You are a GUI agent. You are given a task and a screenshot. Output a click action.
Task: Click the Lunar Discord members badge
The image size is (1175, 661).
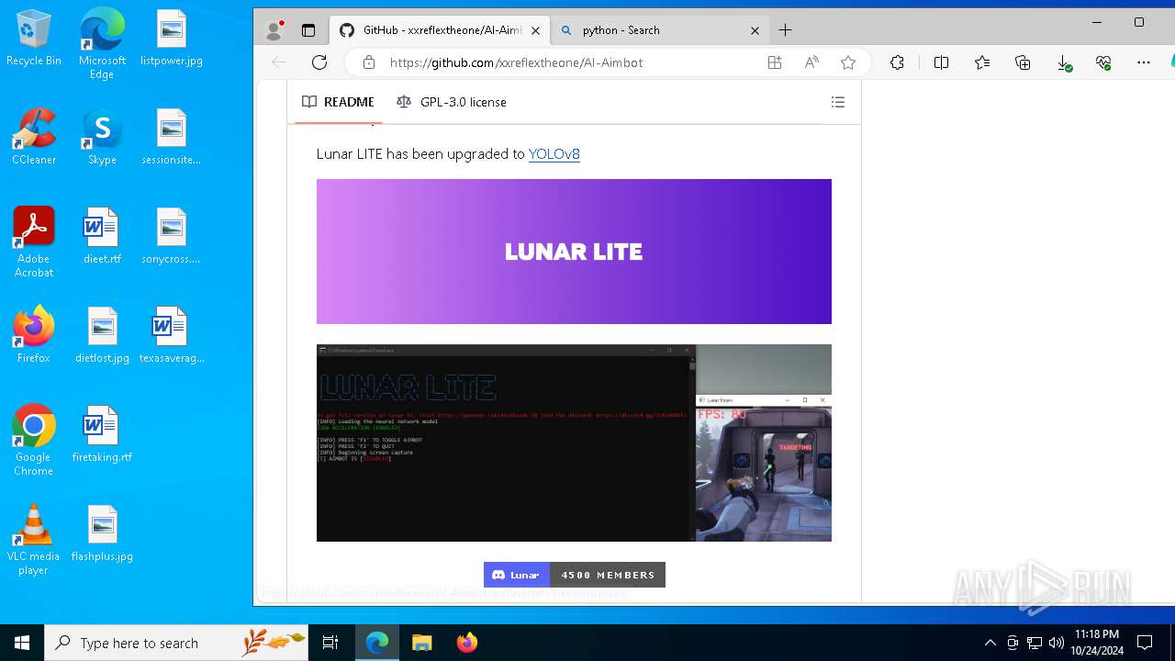click(x=575, y=575)
